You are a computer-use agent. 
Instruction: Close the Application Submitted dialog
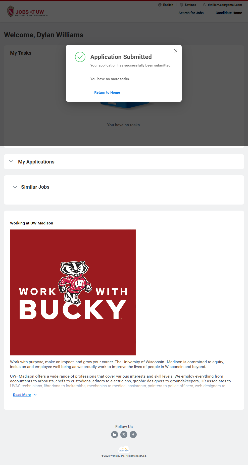tap(176, 51)
